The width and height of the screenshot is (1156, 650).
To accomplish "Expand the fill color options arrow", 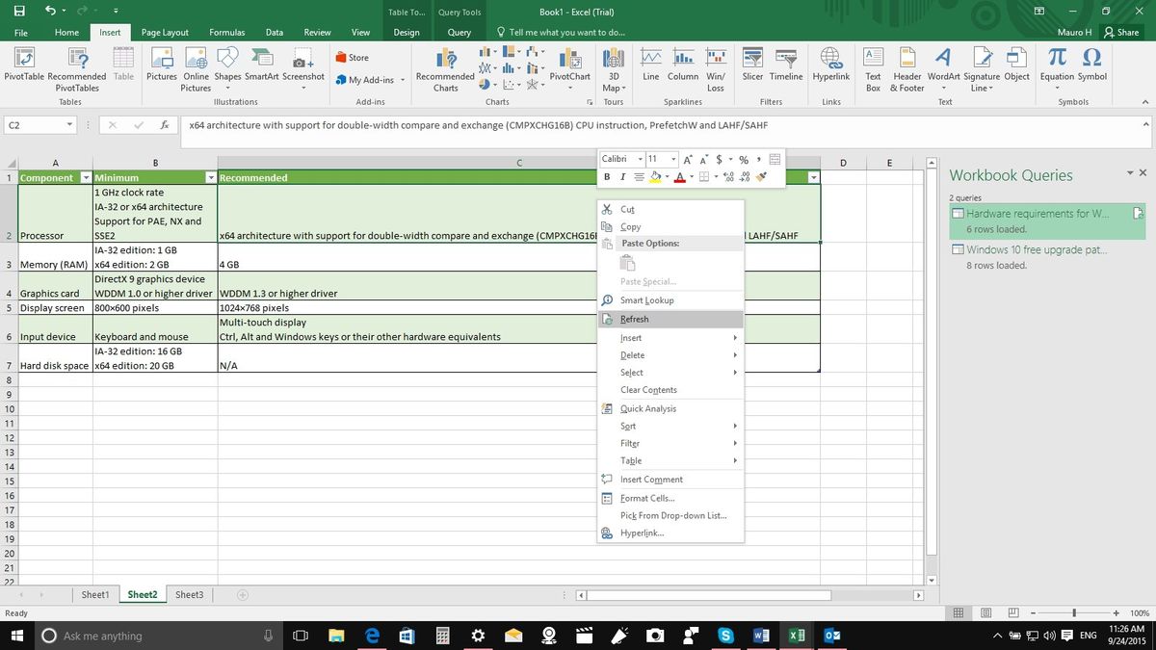I will pyautogui.click(x=667, y=176).
